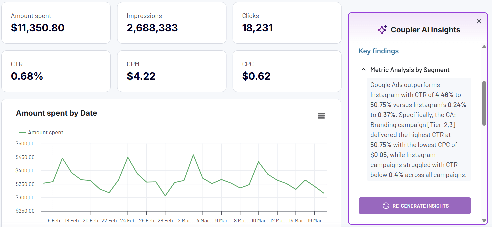492x227 pixels.
Task: Click the Re-generate Insights button
Action: pyautogui.click(x=415, y=206)
